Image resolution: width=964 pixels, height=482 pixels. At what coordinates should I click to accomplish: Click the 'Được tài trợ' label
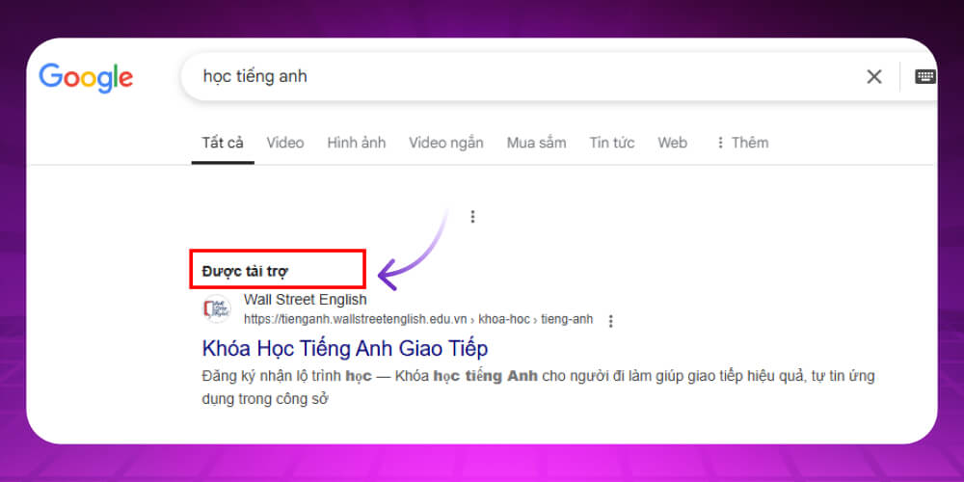tap(245, 271)
